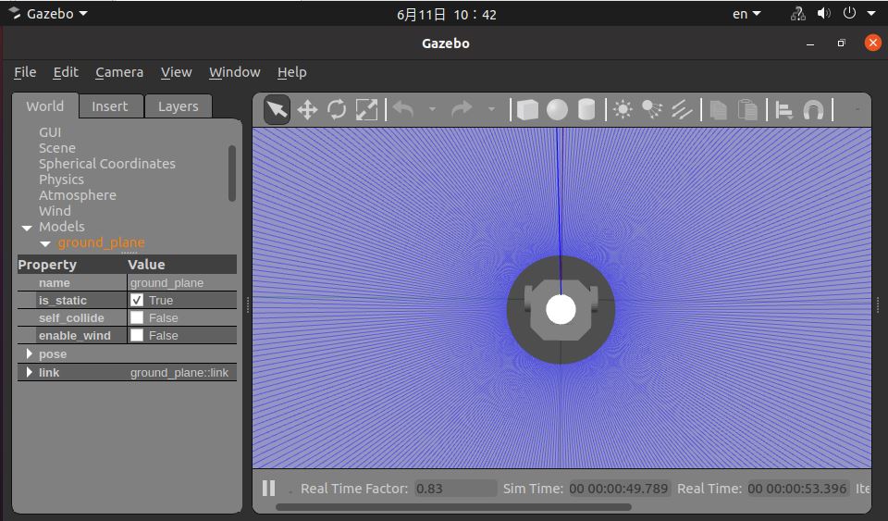The height and width of the screenshot is (521, 888).
Task: Switch to the World tab
Action: tap(44, 106)
